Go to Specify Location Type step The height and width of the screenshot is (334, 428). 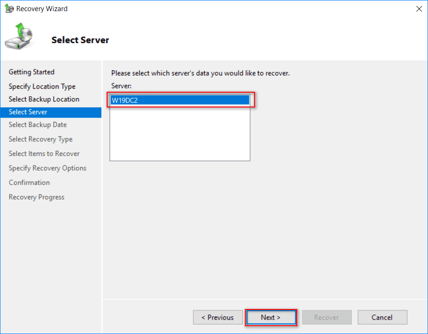click(x=42, y=86)
